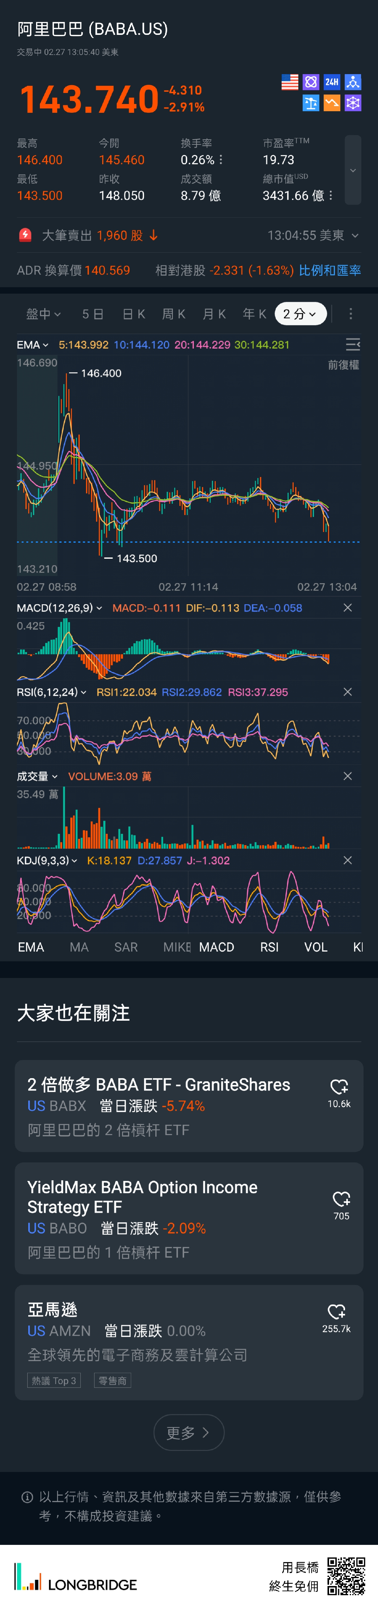Viewport: 378px width, 1608px height.
Task: Tap the balance scale icon
Action: point(311,103)
